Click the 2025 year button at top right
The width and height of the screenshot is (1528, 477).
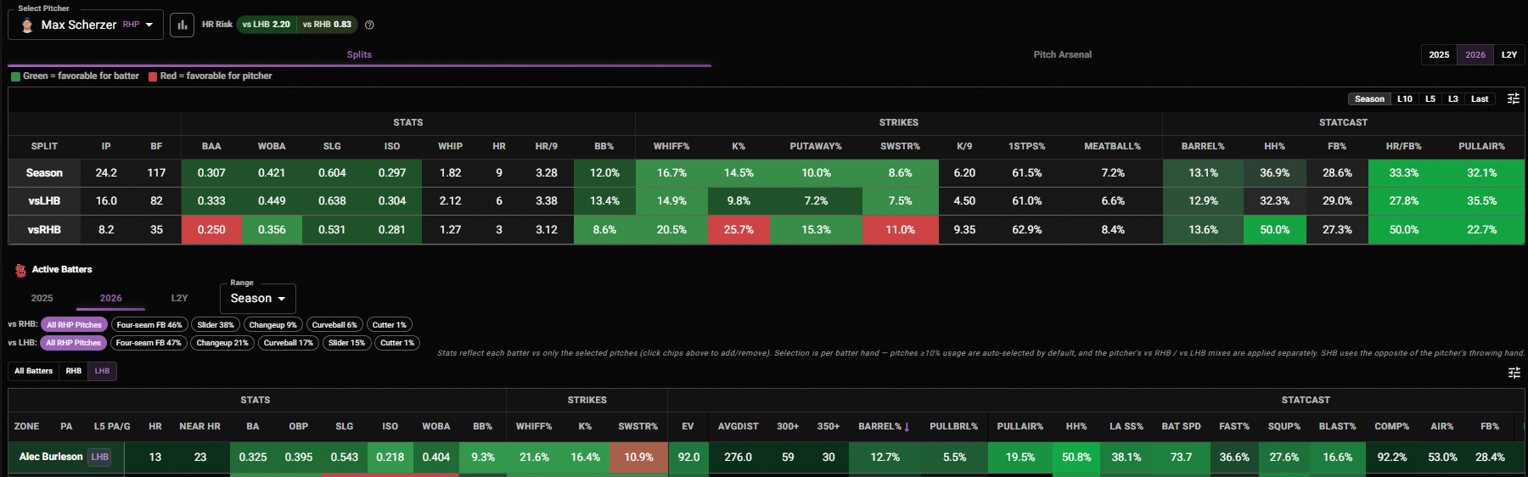1439,54
